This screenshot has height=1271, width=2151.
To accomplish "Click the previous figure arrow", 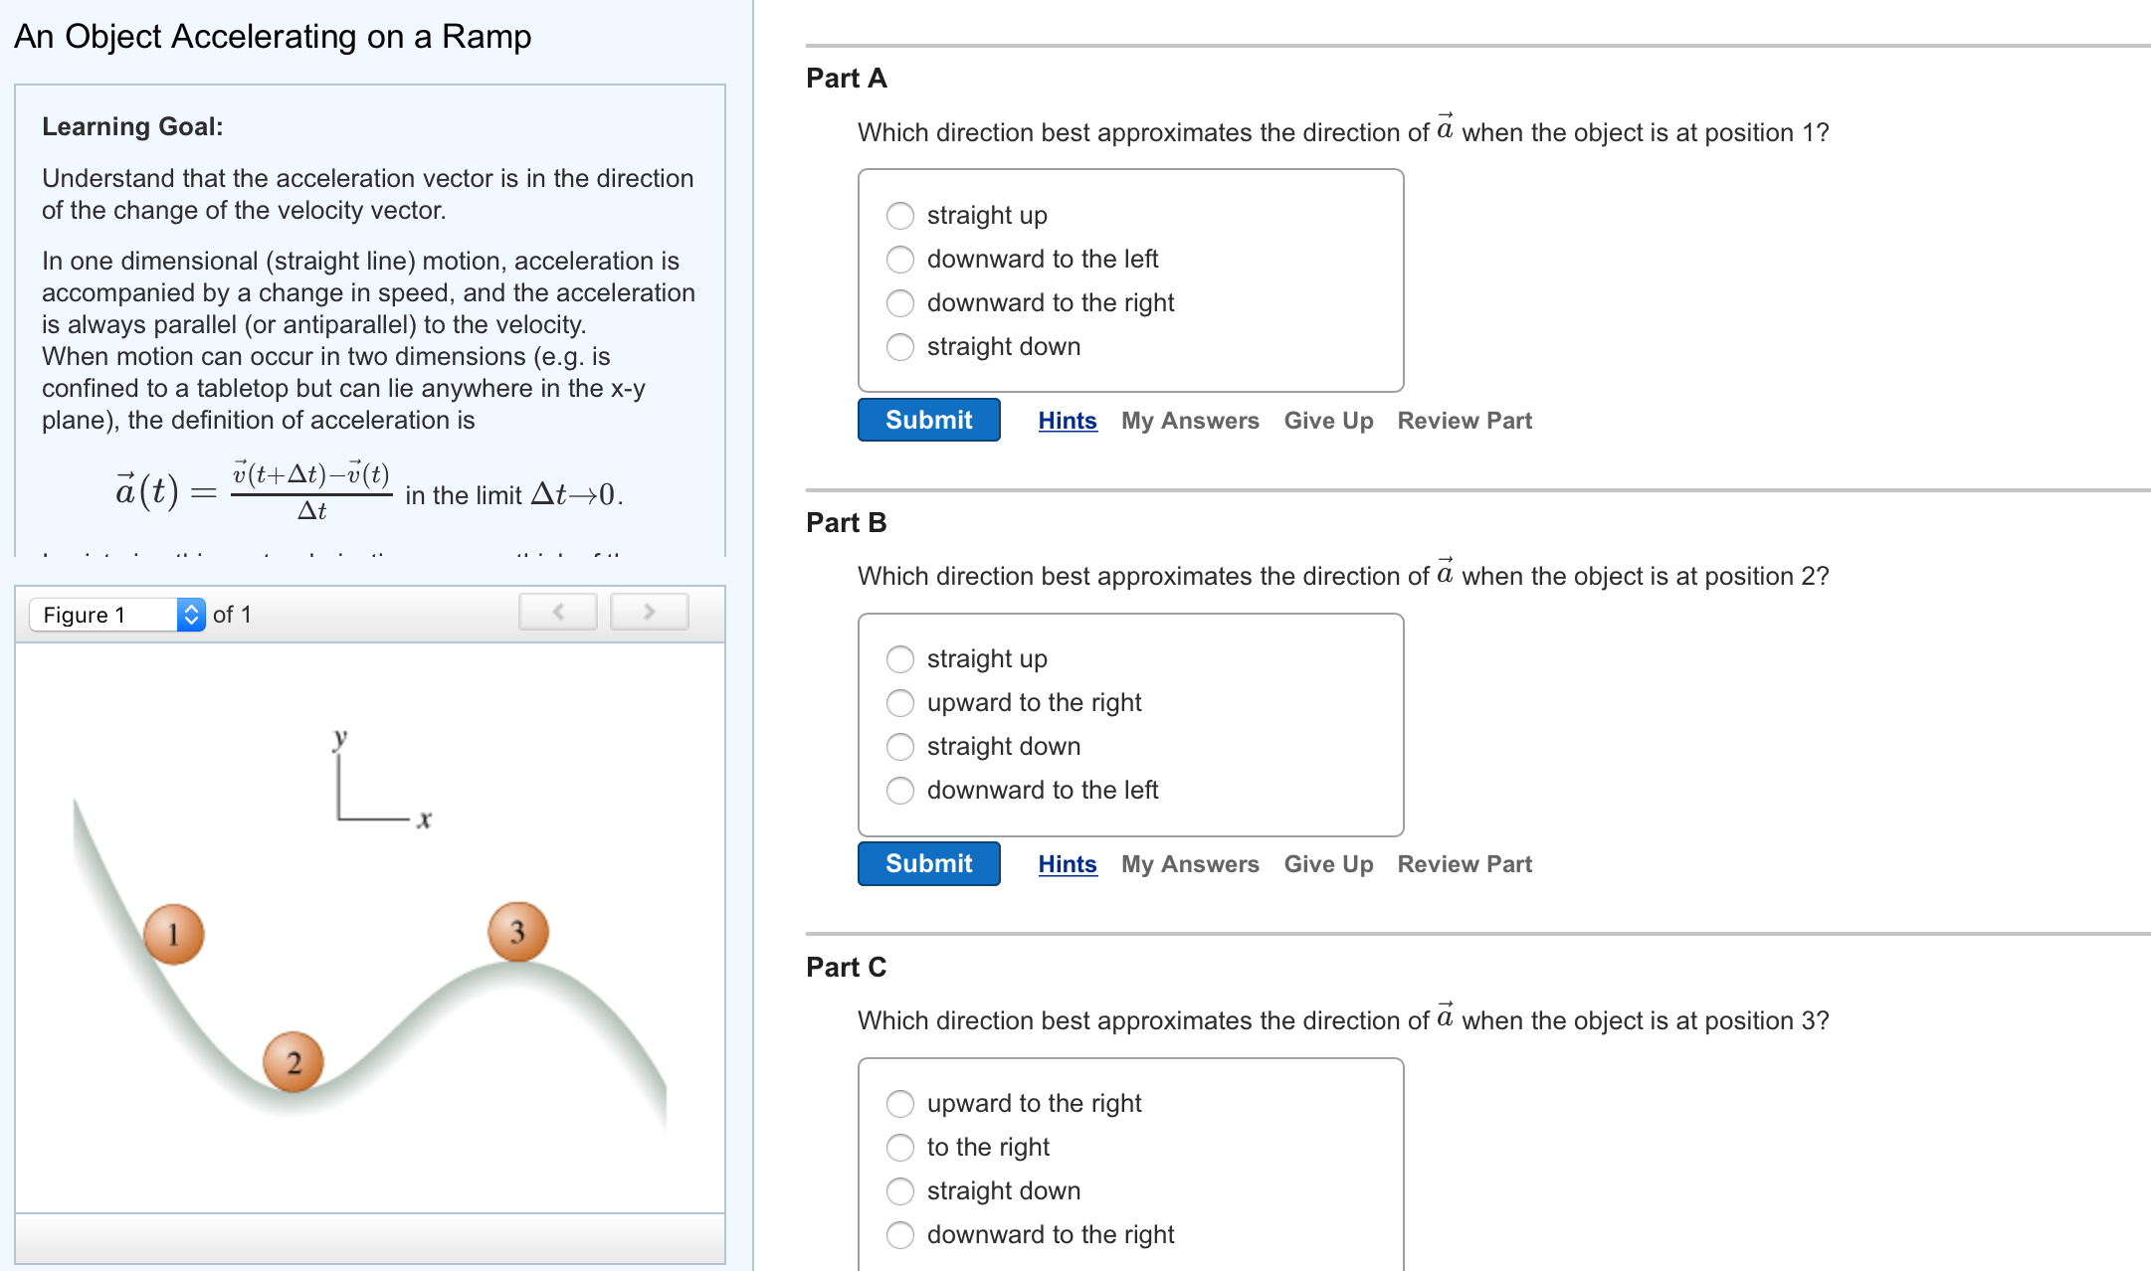I will pyautogui.click(x=557, y=612).
